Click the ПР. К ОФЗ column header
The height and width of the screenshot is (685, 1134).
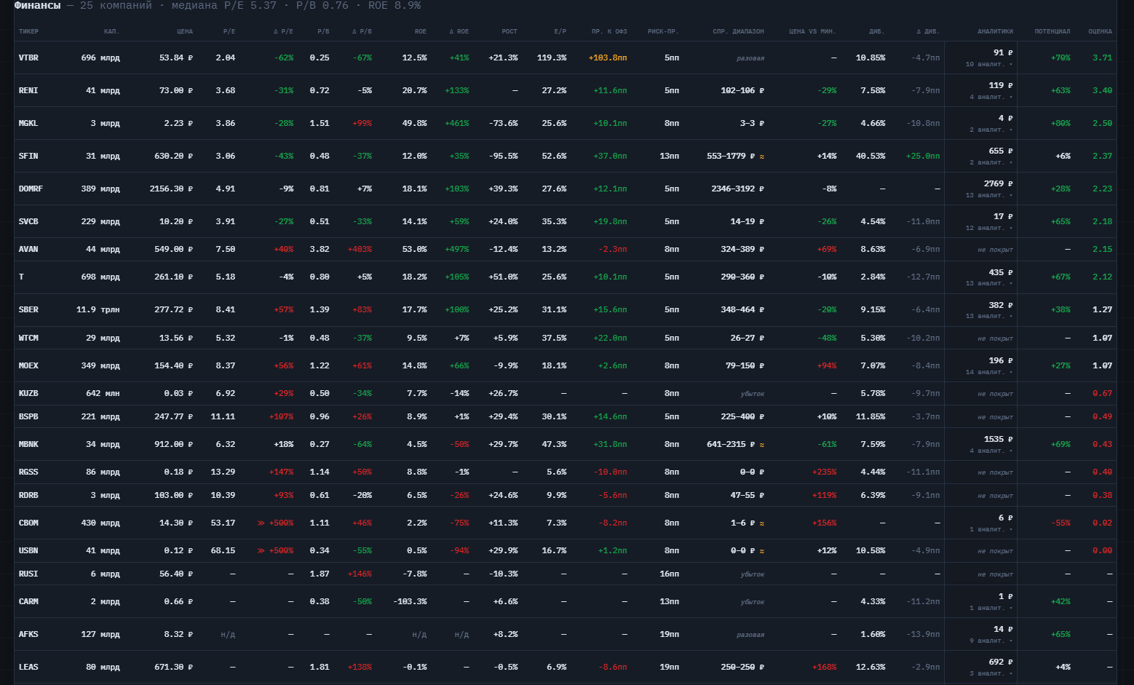609,32
